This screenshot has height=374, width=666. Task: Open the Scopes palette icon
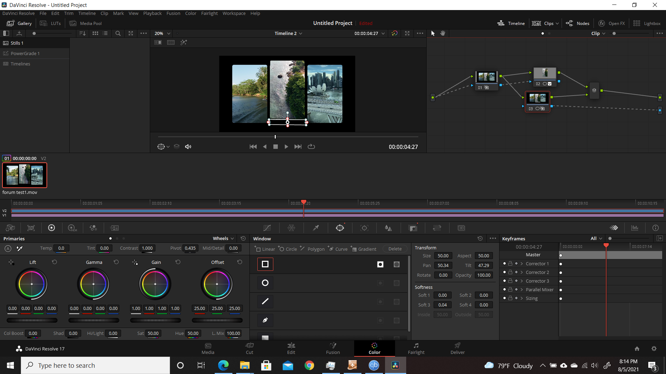point(635,228)
